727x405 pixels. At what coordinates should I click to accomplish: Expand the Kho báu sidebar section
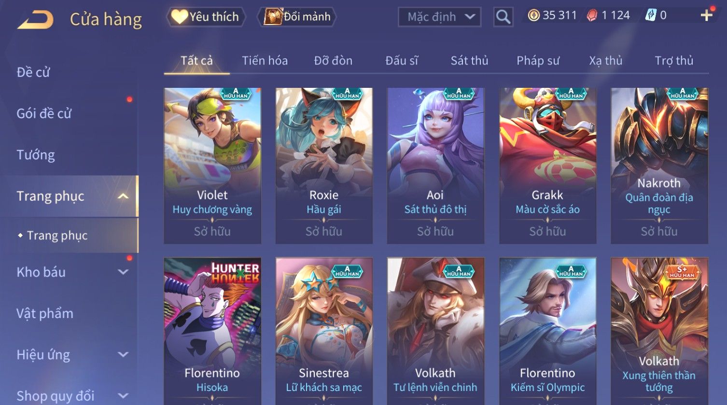[123, 272]
